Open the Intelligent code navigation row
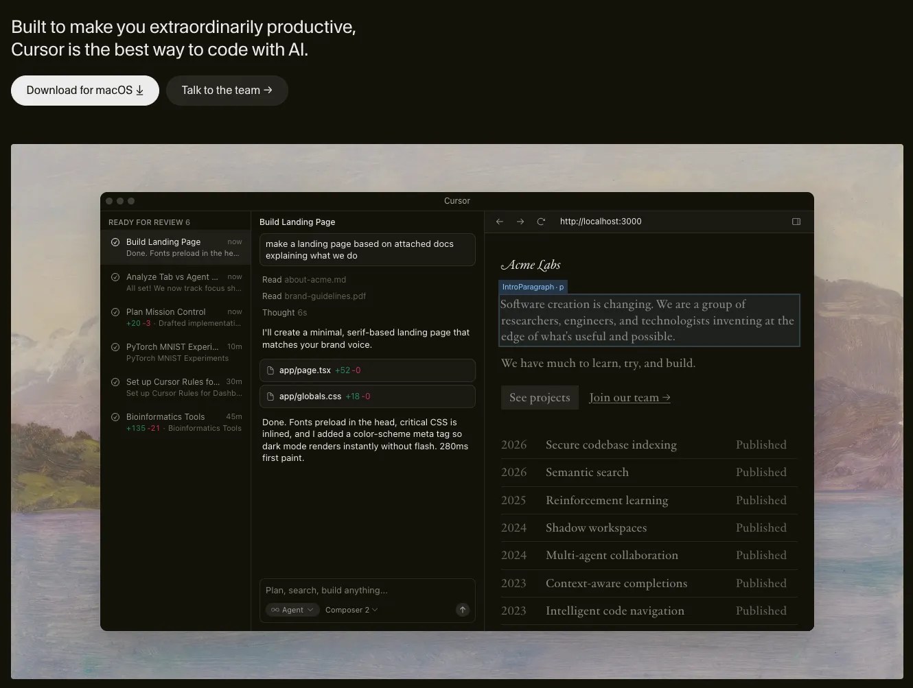 pyautogui.click(x=649, y=610)
